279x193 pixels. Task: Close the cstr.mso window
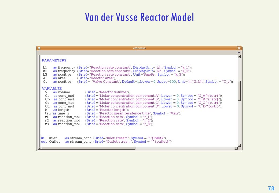click(239, 48)
